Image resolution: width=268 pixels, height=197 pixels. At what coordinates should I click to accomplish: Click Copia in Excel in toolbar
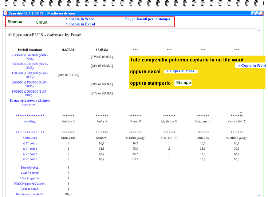(80, 24)
